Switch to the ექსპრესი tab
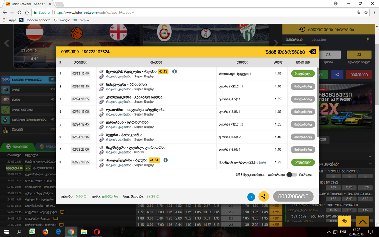 pyautogui.click(x=294, y=40)
